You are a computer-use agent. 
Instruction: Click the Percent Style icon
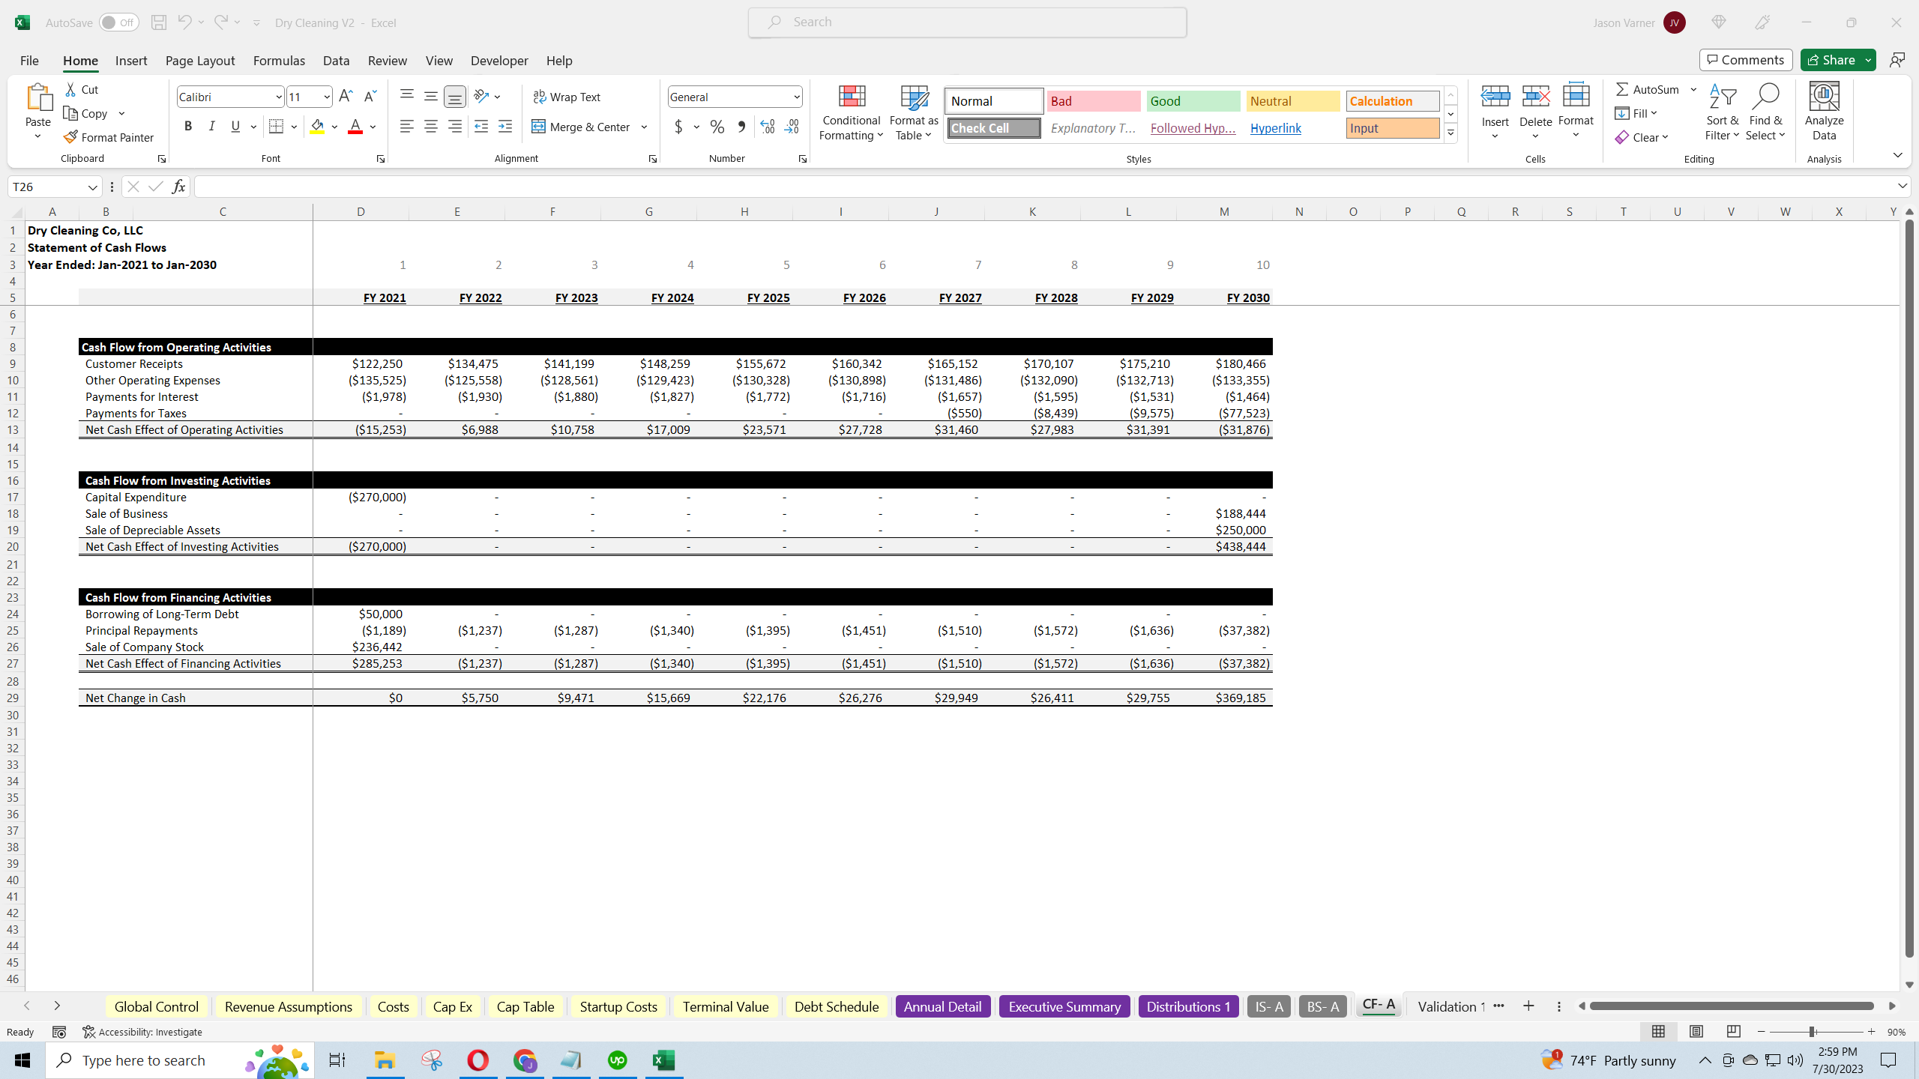pos(717,127)
